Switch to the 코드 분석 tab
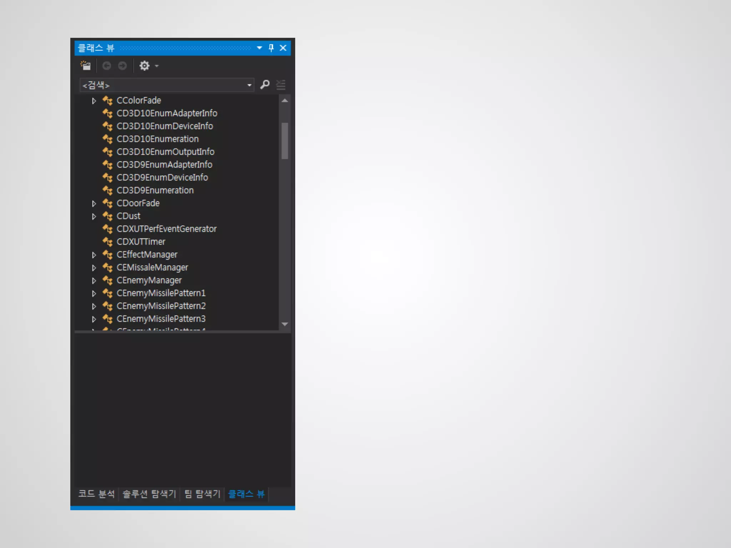 coord(96,494)
